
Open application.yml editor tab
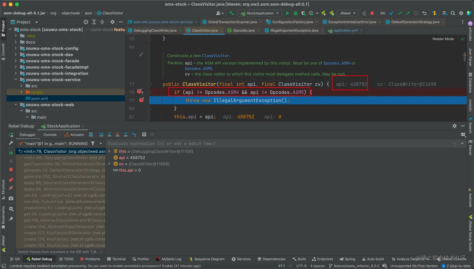(x=345, y=30)
